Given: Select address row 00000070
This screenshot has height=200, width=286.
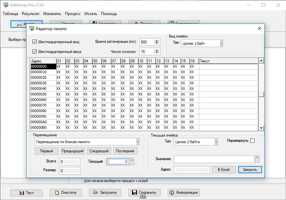Looking at the screenshot, I should tap(43, 105).
